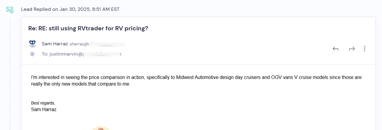This screenshot has width=382, height=130.
Task: Click the To: justinmarvin@ recipient address
Action: [x=82, y=54]
